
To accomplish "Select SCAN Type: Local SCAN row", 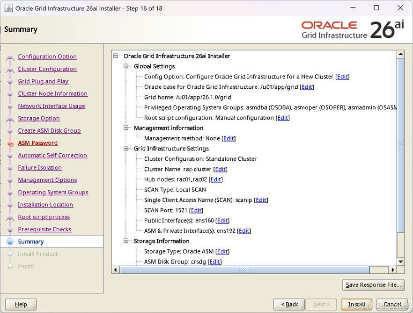I will [175, 190].
